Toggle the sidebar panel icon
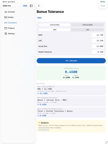This screenshot has height=144, width=108. (31, 6)
